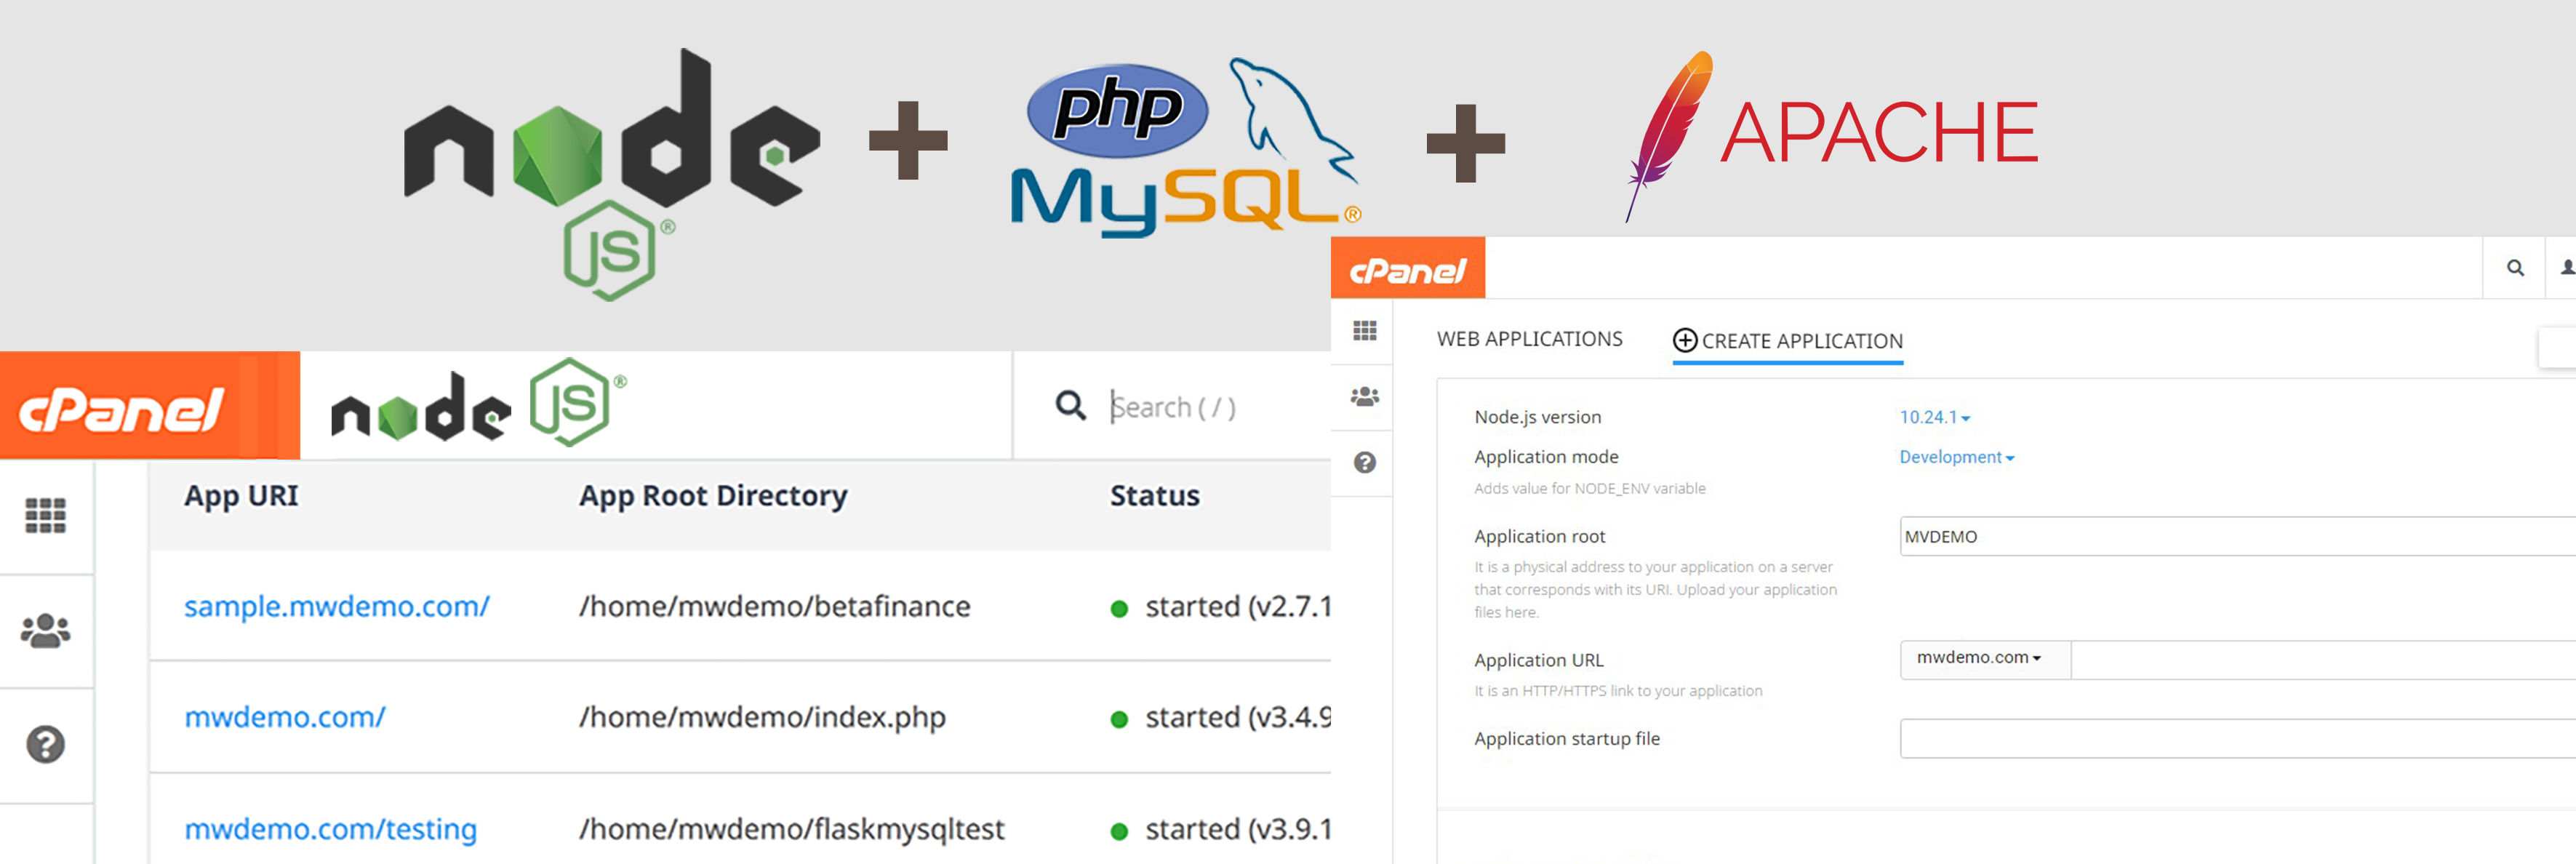Open the Node.js version 10.24.1 dropdown
The width and height of the screenshot is (2576, 864).
point(1934,417)
